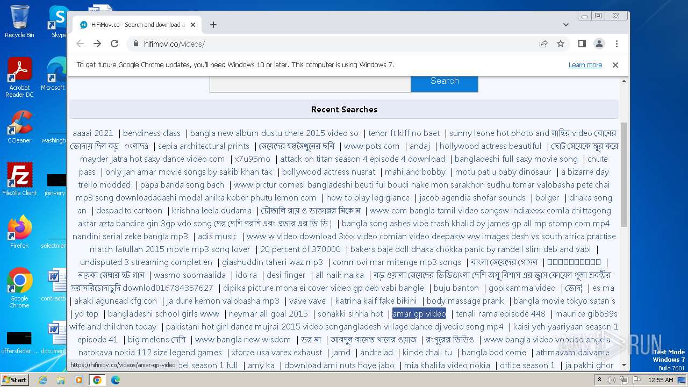
Task: Open 'sepia architectural prints' search
Action: click(x=204, y=146)
